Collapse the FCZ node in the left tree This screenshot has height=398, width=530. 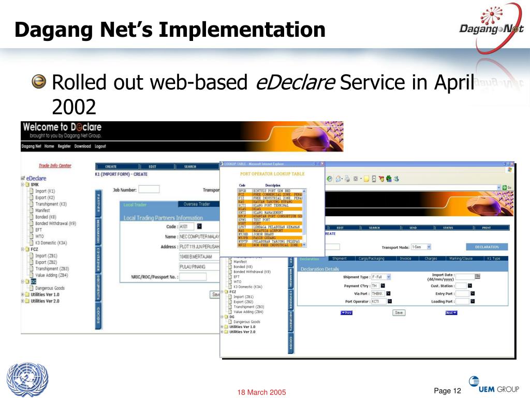[x=23, y=249]
